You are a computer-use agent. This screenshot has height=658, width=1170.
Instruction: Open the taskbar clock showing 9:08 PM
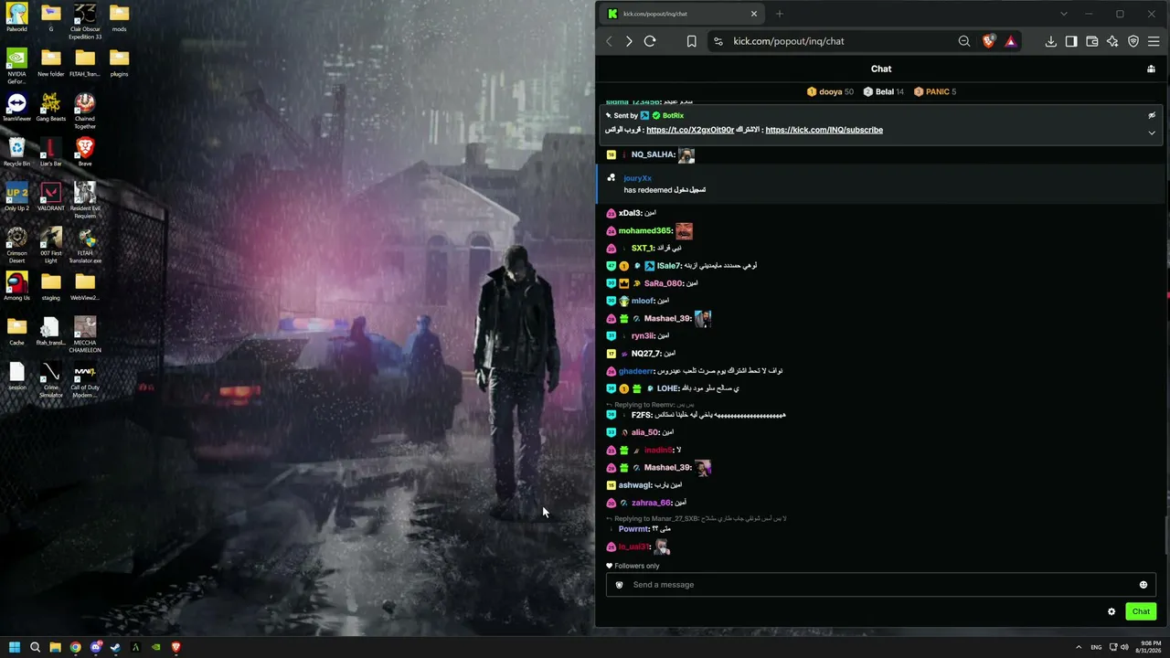coord(1148,647)
